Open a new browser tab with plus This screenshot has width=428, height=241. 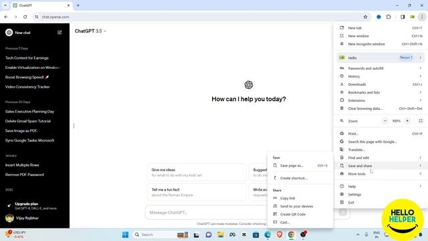(78, 5)
